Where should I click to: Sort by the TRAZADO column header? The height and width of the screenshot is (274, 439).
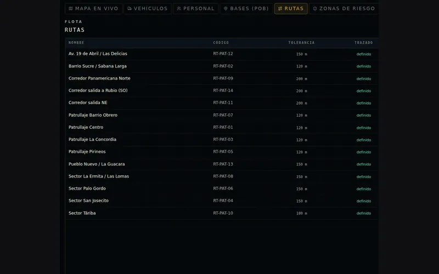(364, 43)
